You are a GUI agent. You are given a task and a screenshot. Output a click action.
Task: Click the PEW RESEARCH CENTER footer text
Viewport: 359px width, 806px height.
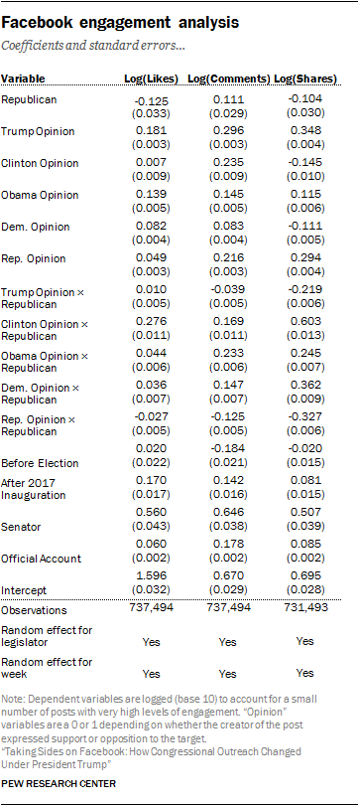[x=59, y=784]
